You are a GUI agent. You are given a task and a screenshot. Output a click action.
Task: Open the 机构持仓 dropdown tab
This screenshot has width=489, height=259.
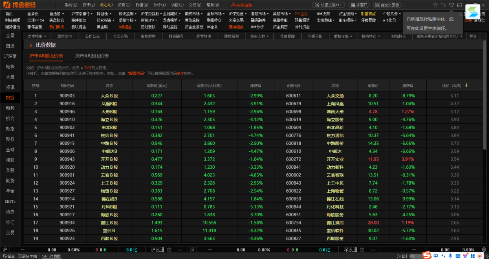370,36
